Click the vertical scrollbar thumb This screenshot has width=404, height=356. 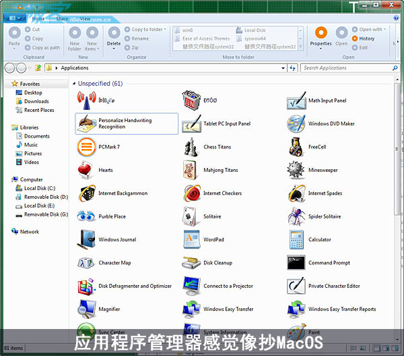[x=397, y=148]
